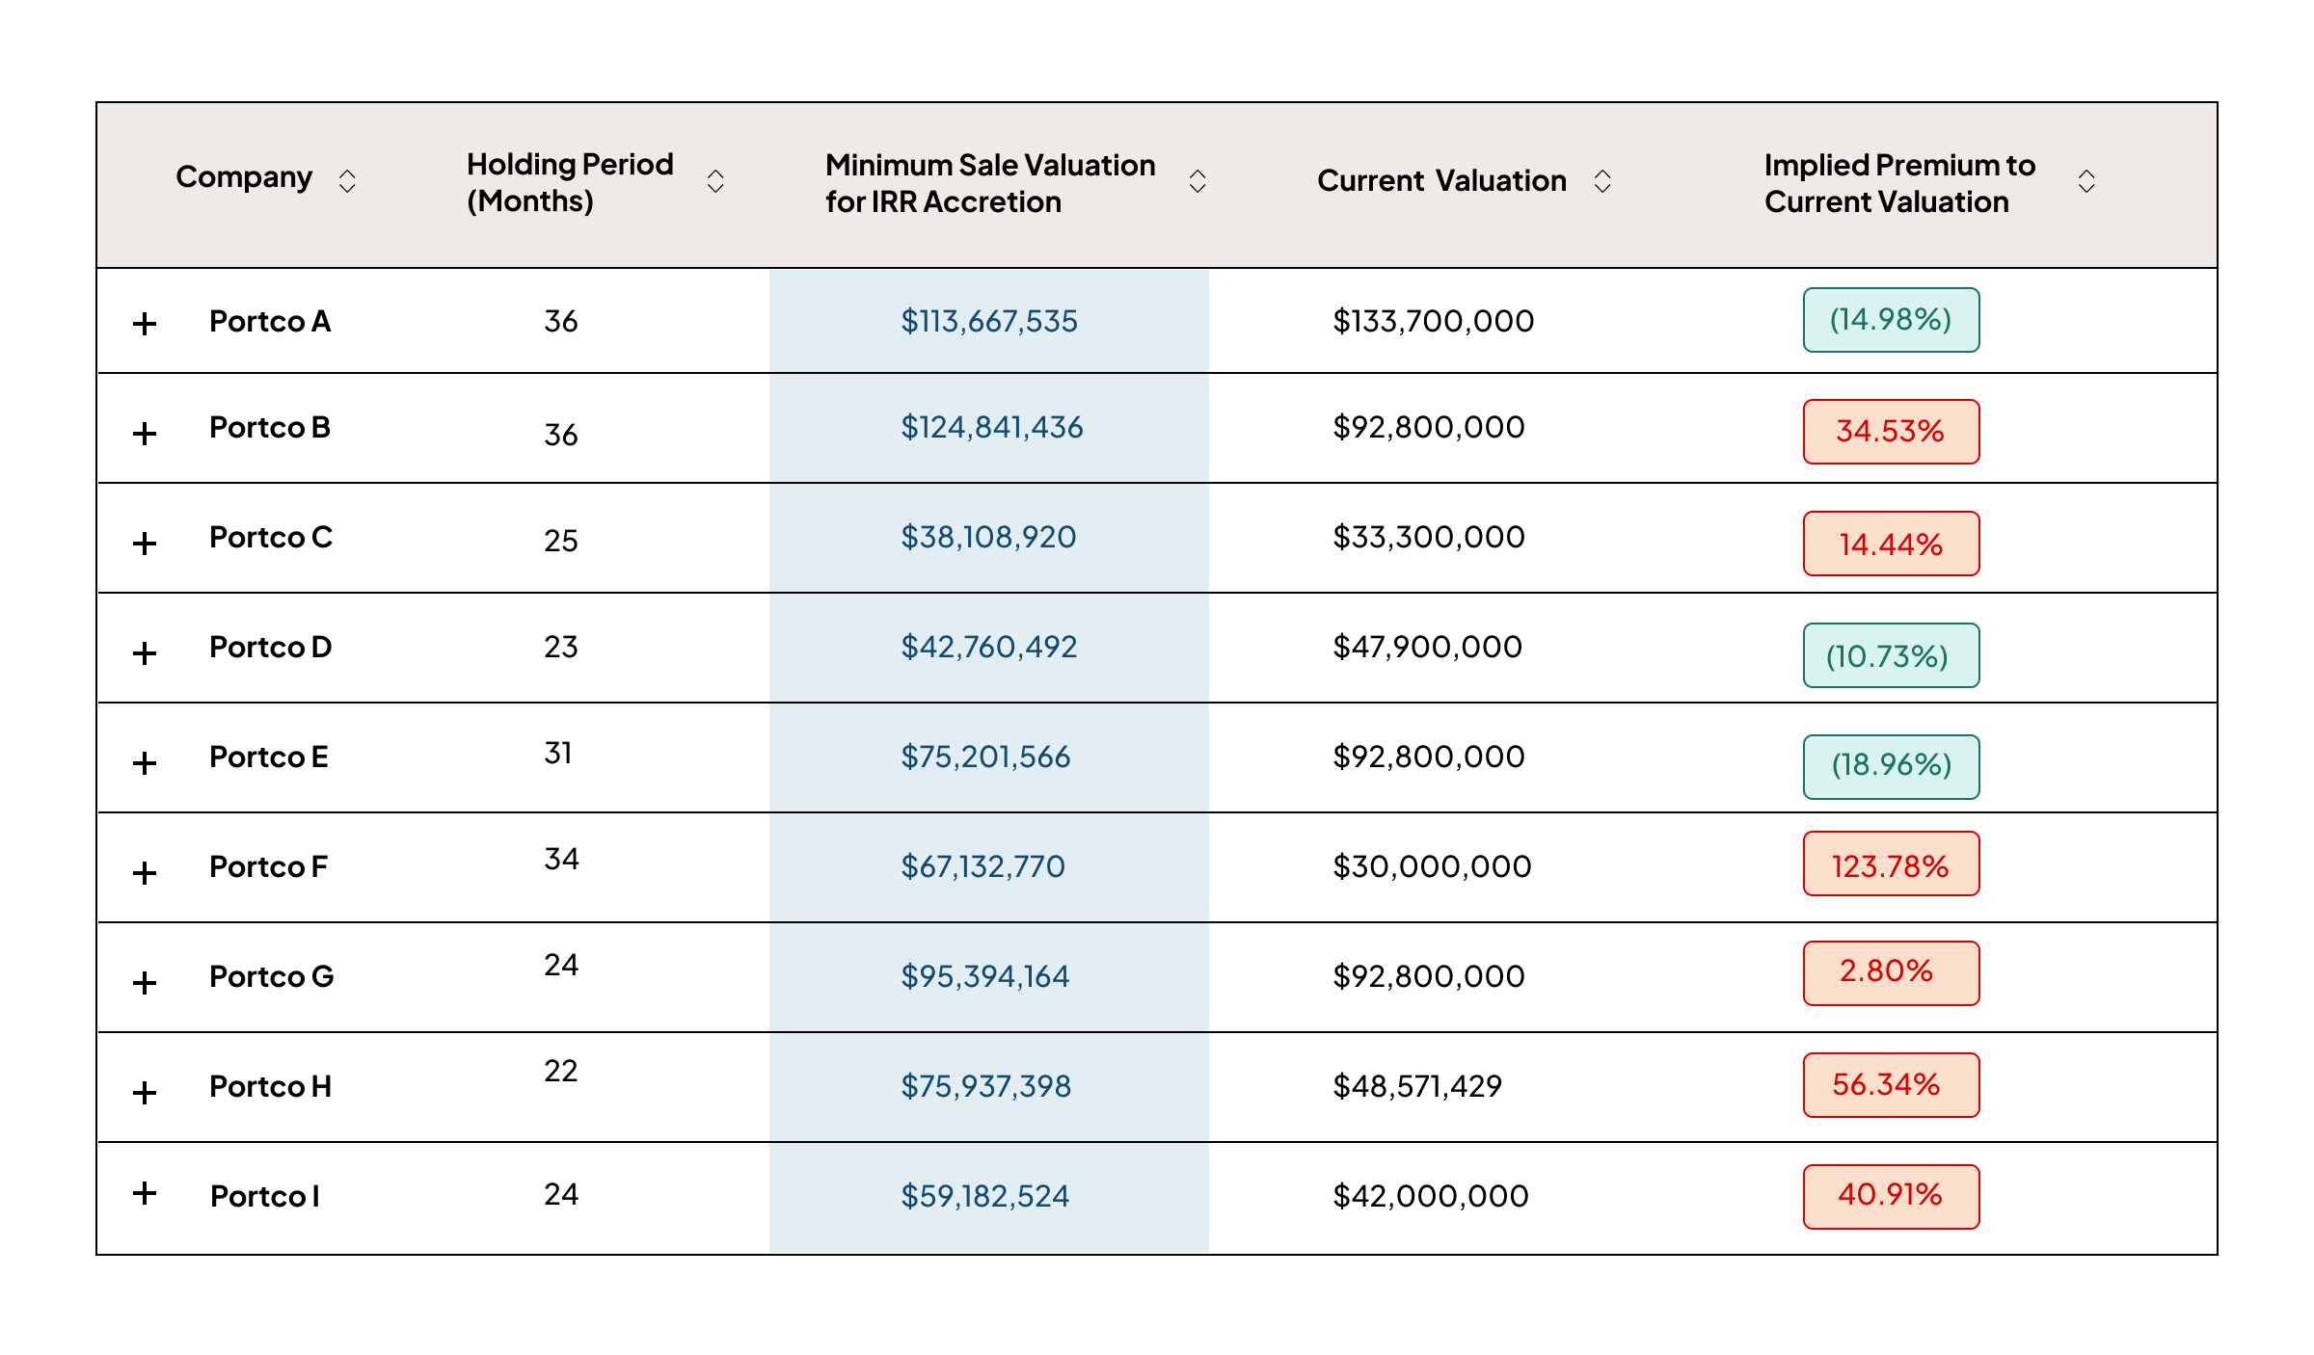Expand Portco G details

point(145,982)
